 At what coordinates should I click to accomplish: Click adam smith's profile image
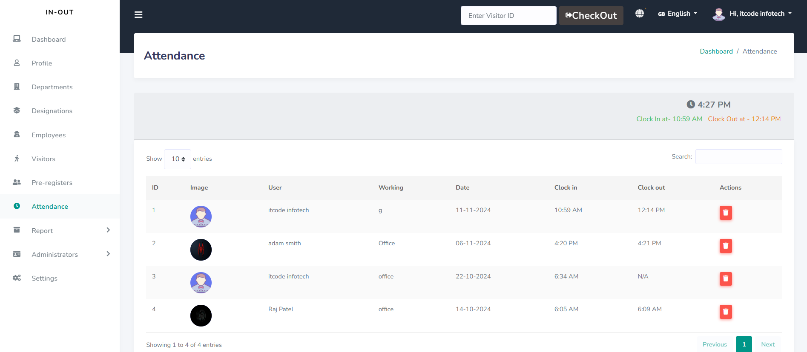pos(201,250)
